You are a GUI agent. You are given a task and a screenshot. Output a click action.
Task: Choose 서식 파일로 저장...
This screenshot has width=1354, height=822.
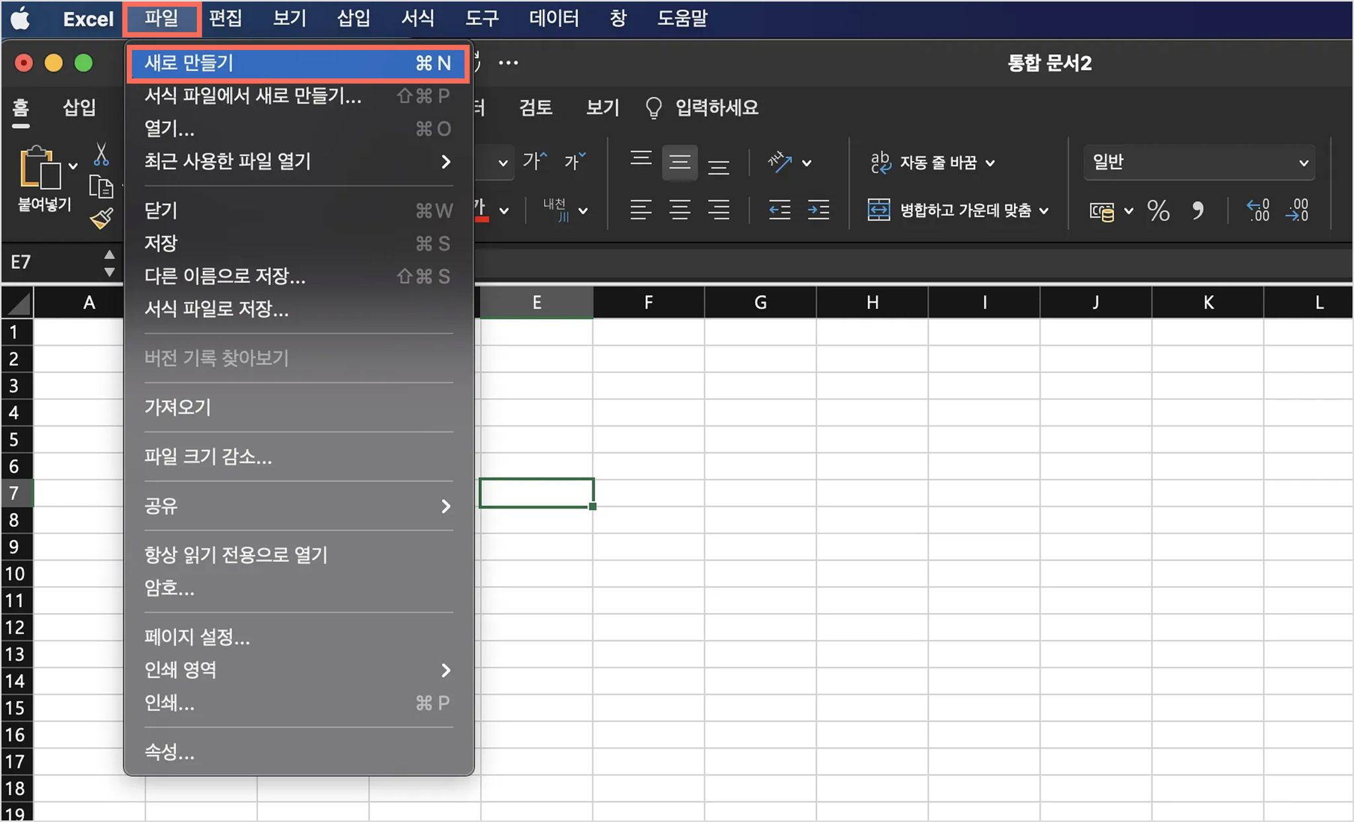[x=298, y=309]
